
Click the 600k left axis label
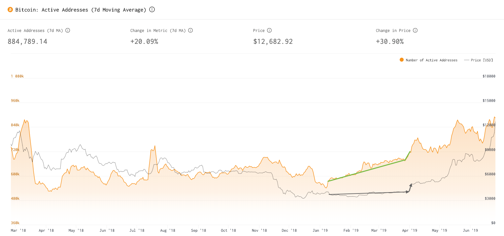pos(15,174)
